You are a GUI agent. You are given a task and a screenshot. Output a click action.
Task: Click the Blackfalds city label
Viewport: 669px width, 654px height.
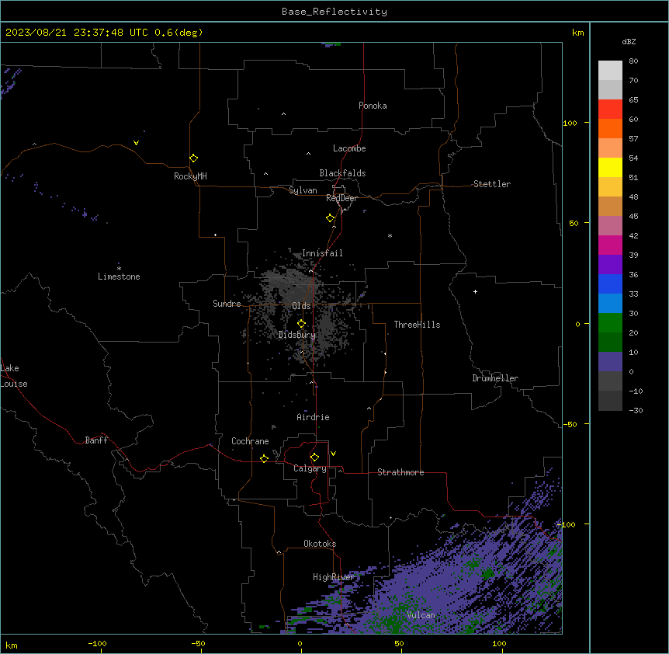342,173
